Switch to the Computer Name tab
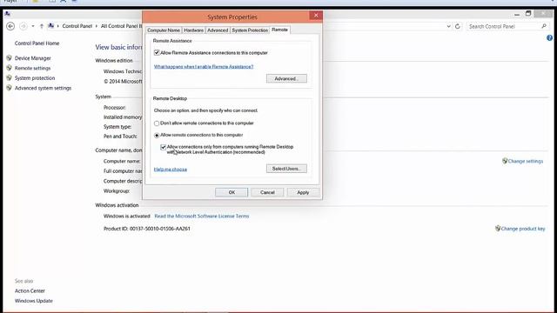Screen dimensions: 557x313 (x=164, y=30)
